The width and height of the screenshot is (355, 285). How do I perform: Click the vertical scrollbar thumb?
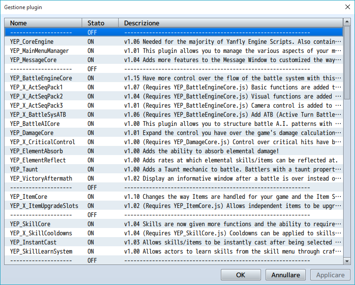click(x=347, y=62)
